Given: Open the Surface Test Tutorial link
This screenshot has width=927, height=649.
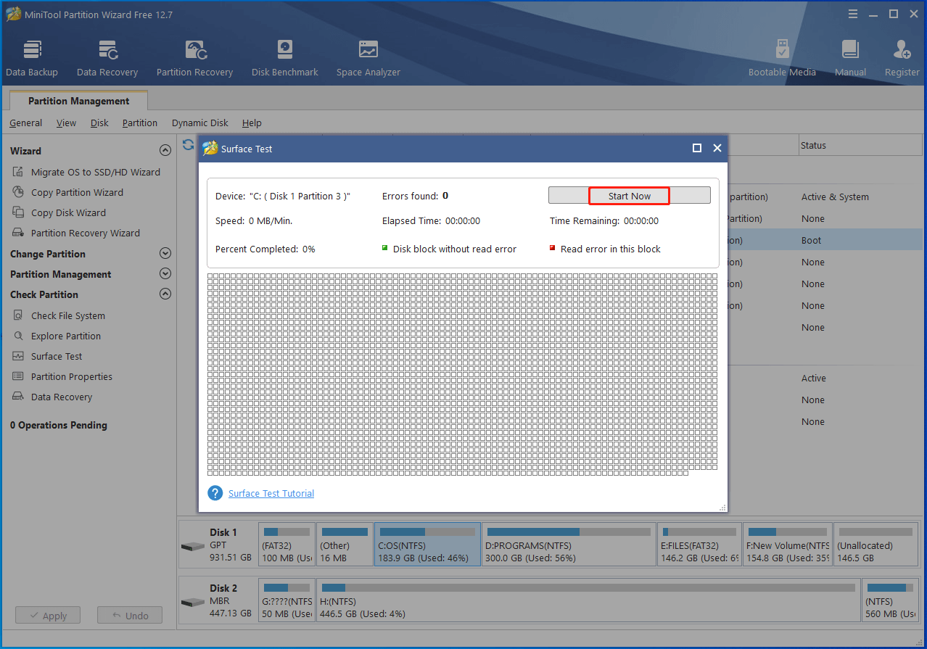Looking at the screenshot, I should (271, 493).
